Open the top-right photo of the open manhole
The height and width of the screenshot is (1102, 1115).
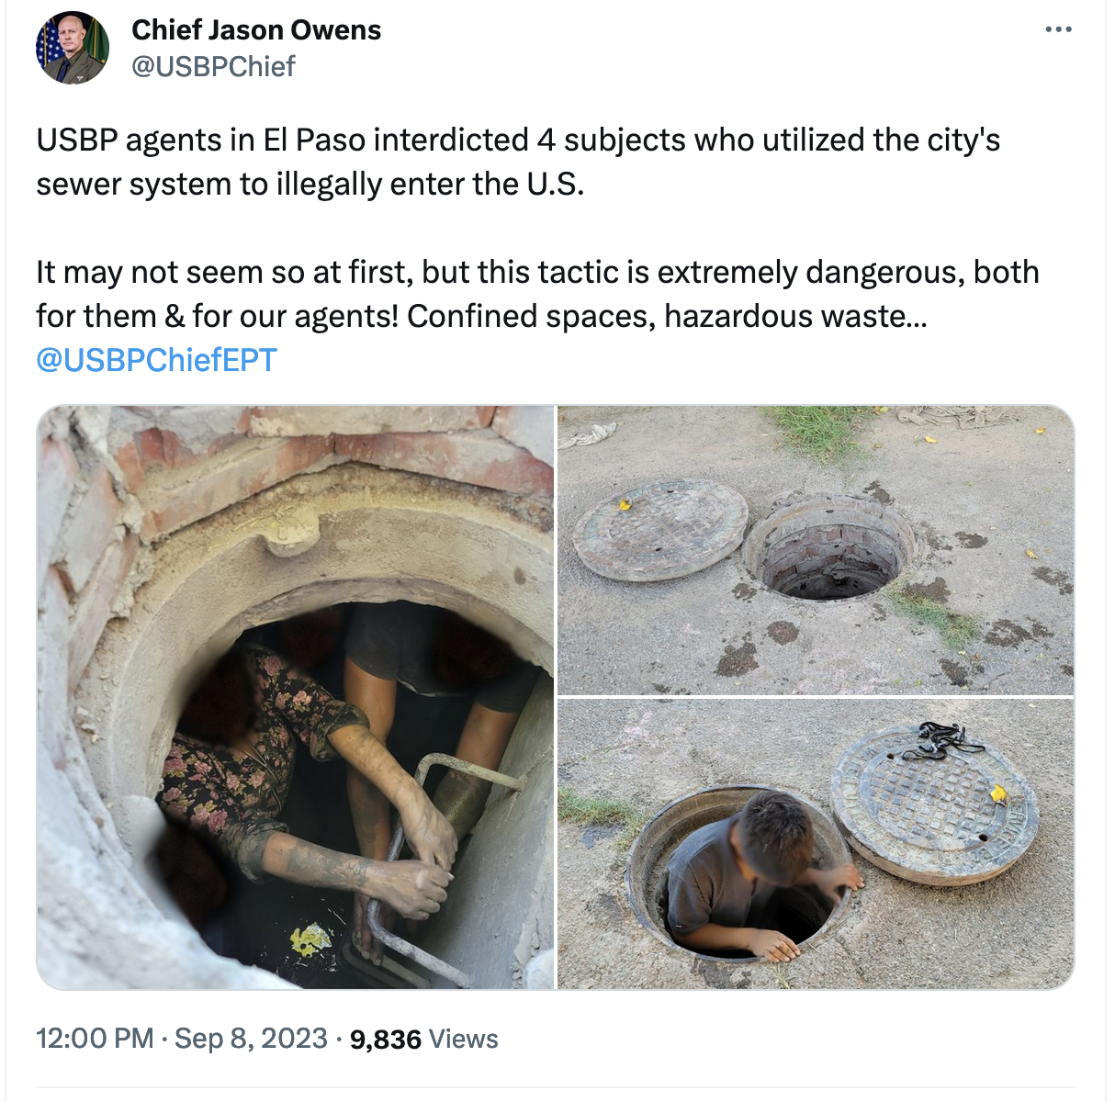tap(816, 550)
